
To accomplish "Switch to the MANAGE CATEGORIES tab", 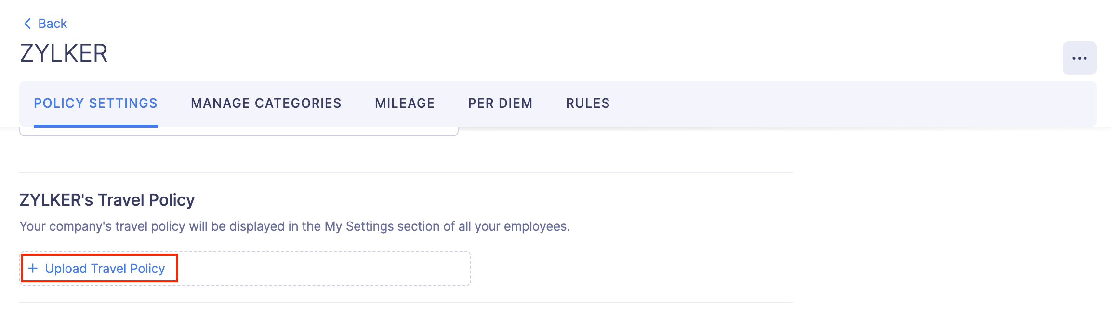I will tap(266, 103).
